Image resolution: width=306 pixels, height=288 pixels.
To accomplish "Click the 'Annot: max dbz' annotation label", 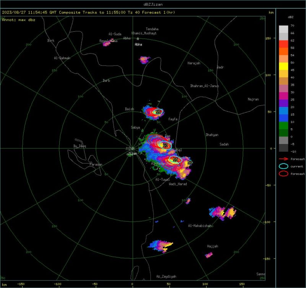I will tap(18, 20).
